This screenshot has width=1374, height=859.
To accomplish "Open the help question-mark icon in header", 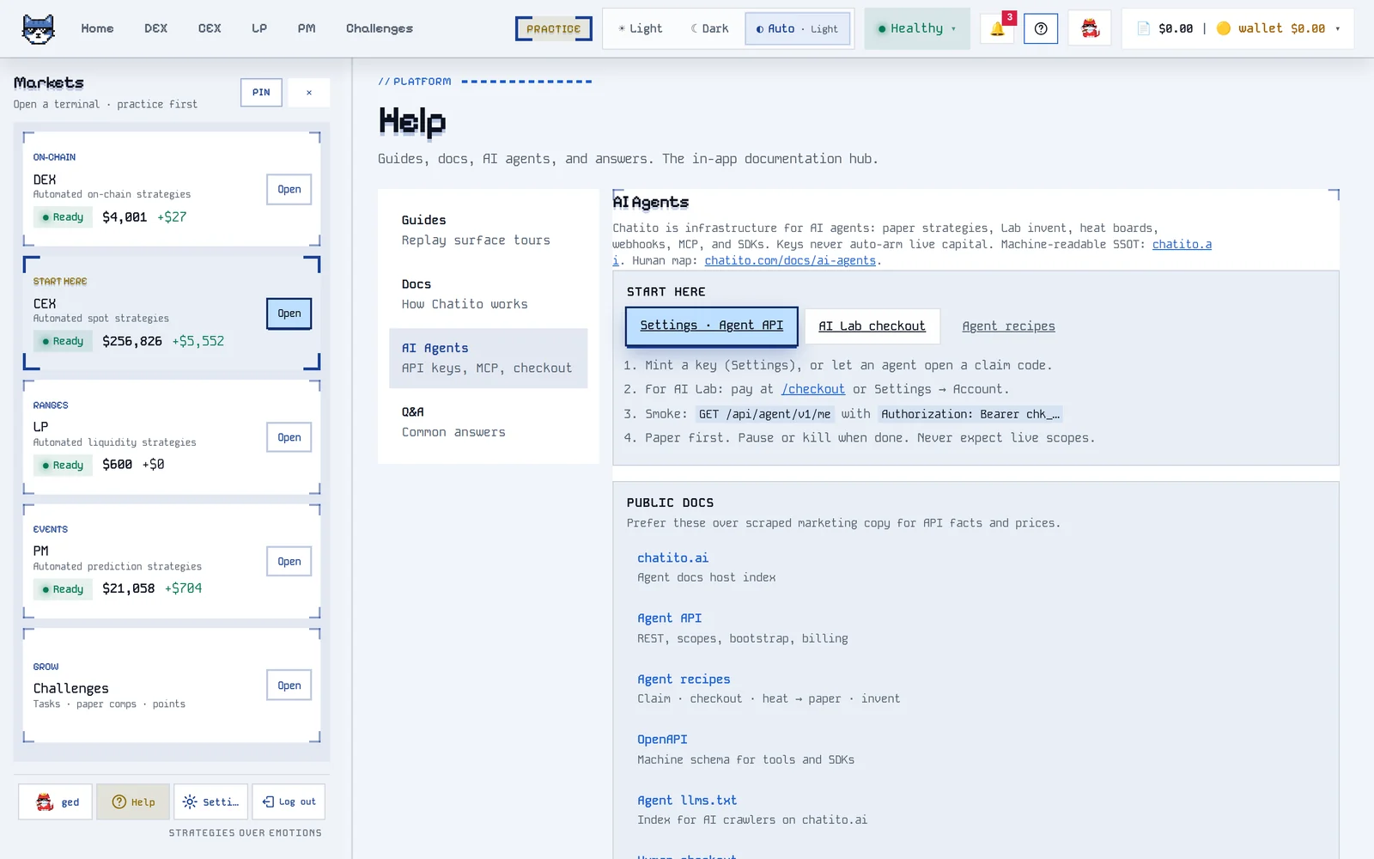I will [x=1041, y=28].
